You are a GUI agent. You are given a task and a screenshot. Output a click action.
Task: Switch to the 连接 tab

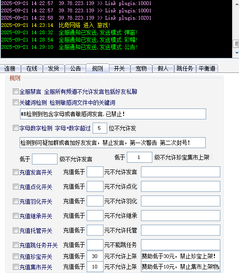pos(10,68)
